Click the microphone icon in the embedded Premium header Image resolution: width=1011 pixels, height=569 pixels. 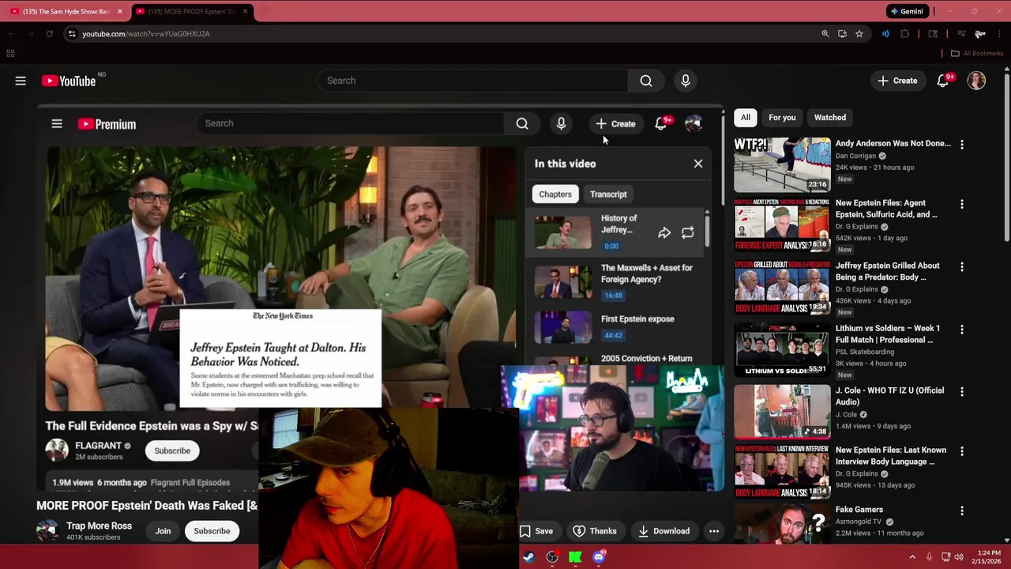point(561,123)
